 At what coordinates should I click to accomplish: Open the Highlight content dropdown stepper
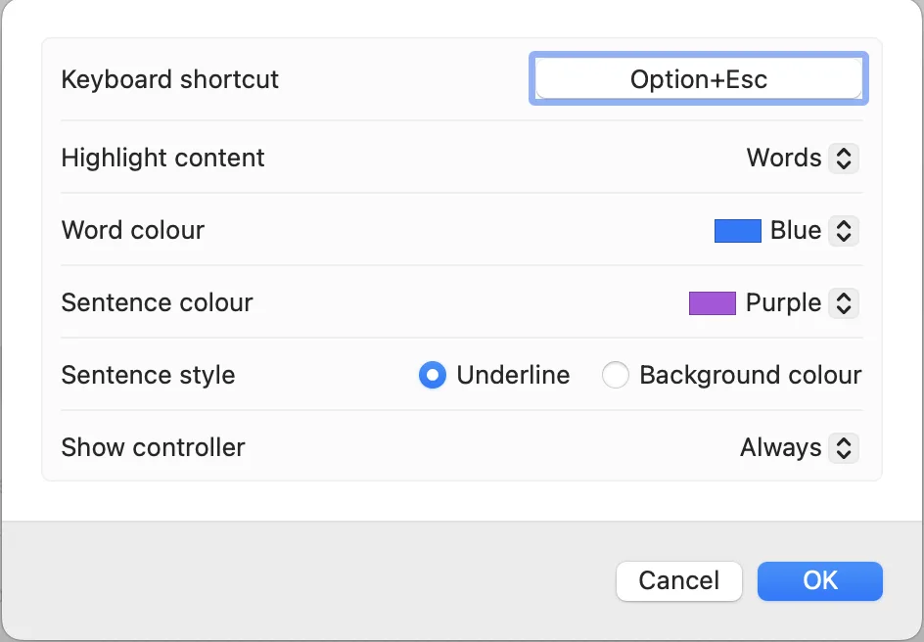(x=844, y=158)
